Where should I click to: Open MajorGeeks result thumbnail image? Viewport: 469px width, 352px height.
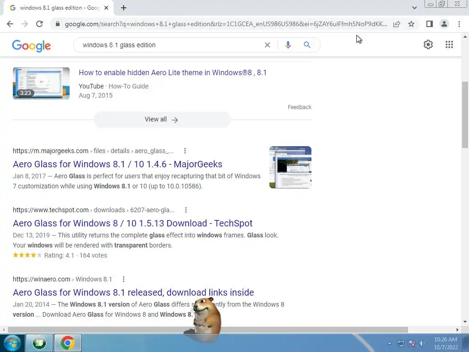pyautogui.click(x=290, y=167)
